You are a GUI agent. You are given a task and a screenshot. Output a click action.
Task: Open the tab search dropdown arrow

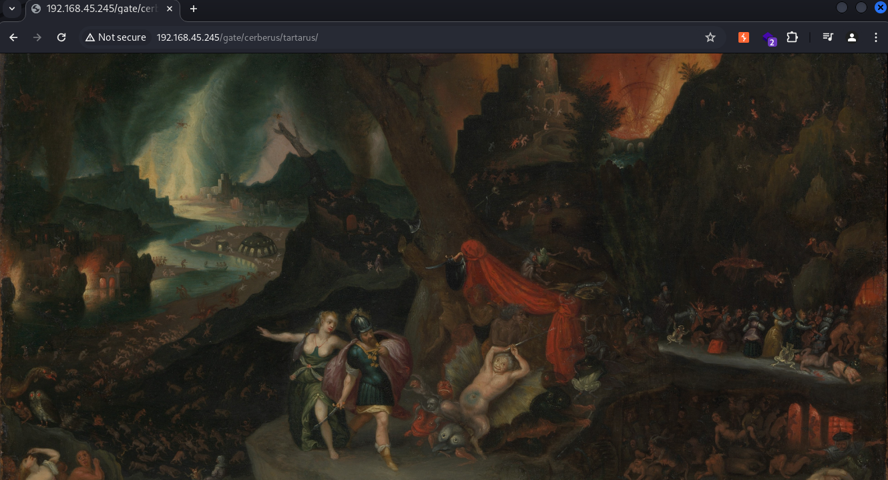click(x=11, y=9)
